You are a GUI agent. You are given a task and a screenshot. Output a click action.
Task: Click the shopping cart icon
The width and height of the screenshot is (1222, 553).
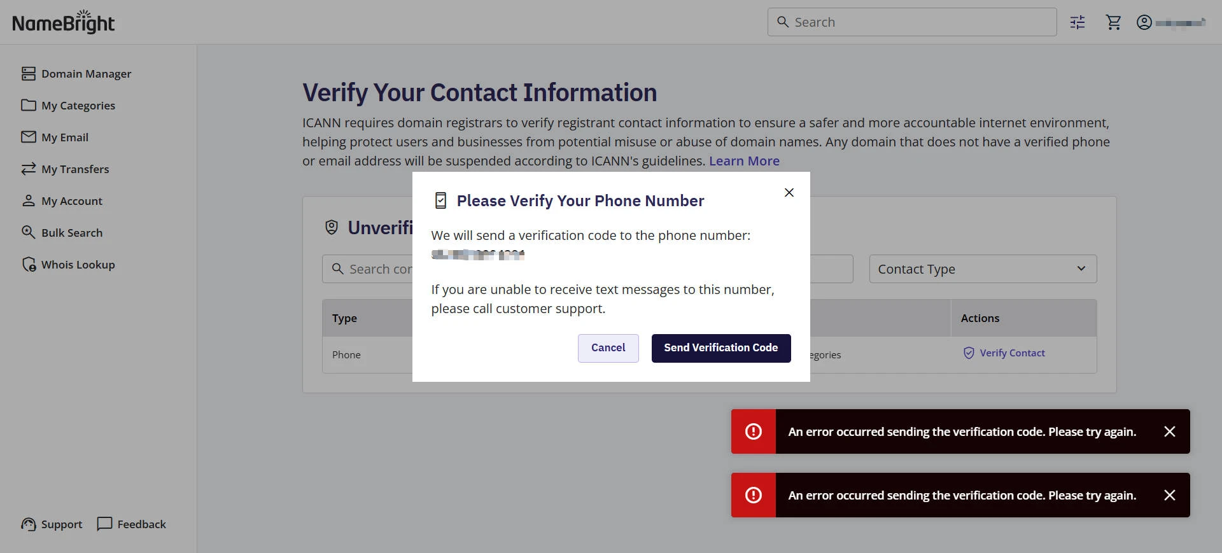(1113, 22)
